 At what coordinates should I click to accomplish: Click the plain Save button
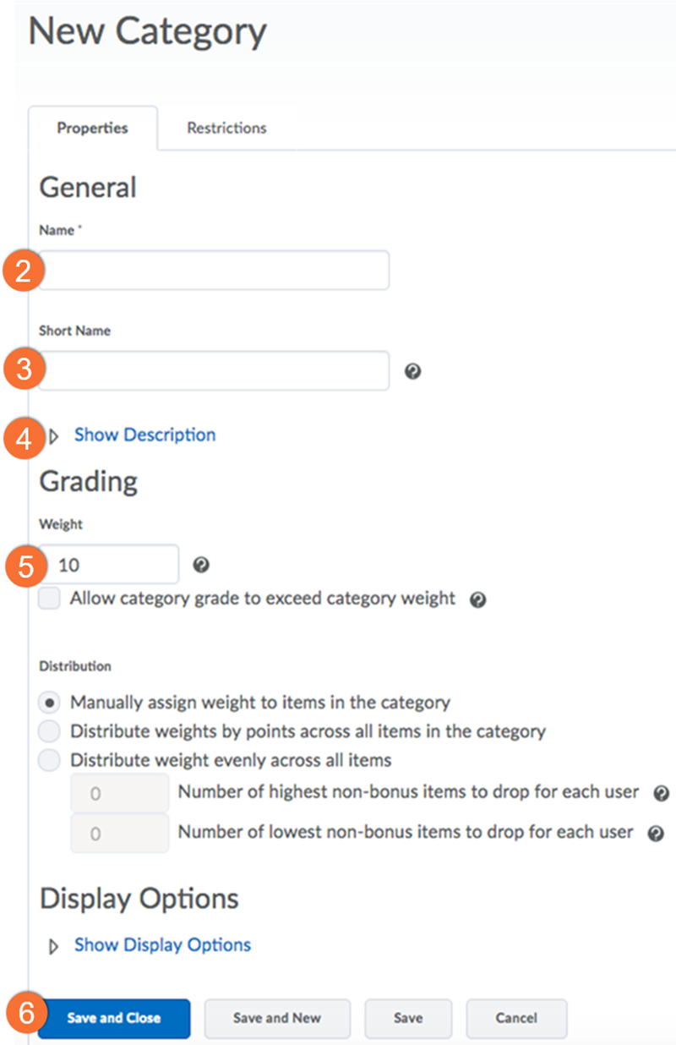point(408,1018)
